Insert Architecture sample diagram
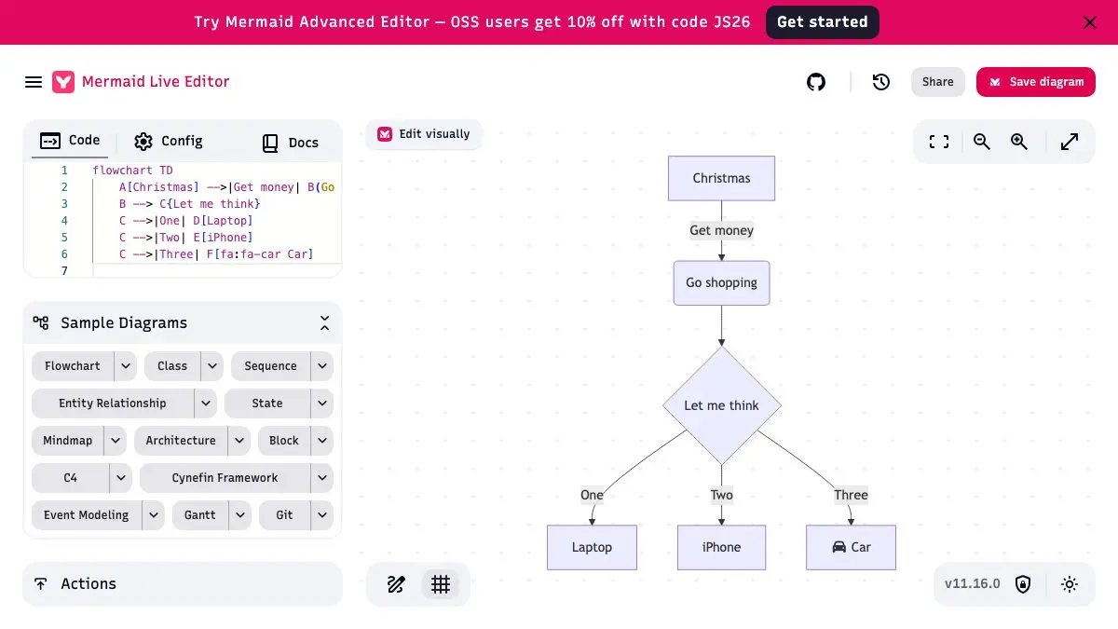This screenshot has height=629, width=1118. (x=181, y=441)
